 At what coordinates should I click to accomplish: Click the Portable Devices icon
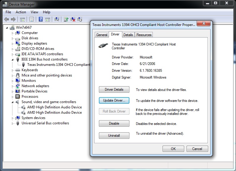click(x=17, y=91)
